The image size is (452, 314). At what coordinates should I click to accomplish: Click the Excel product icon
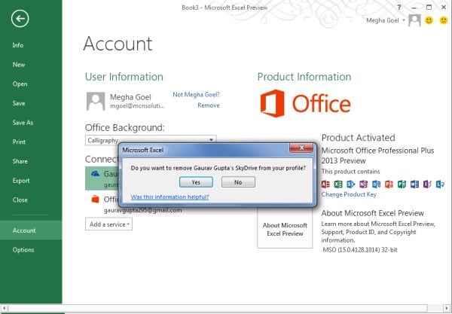(x=338, y=184)
